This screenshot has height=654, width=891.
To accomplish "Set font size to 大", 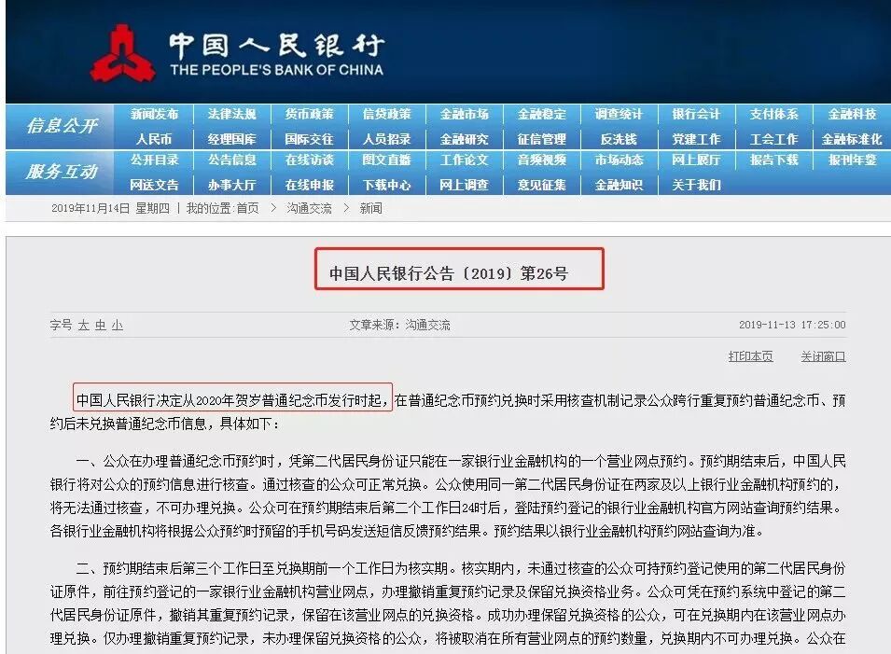I will click(x=84, y=325).
